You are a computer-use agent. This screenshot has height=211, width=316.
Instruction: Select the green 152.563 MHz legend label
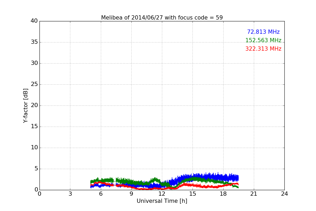263,40
